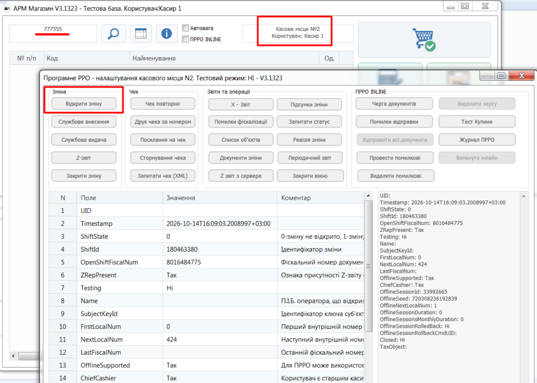Click Службова видача button
This screenshot has height=383, width=537.
tap(84, 140)
